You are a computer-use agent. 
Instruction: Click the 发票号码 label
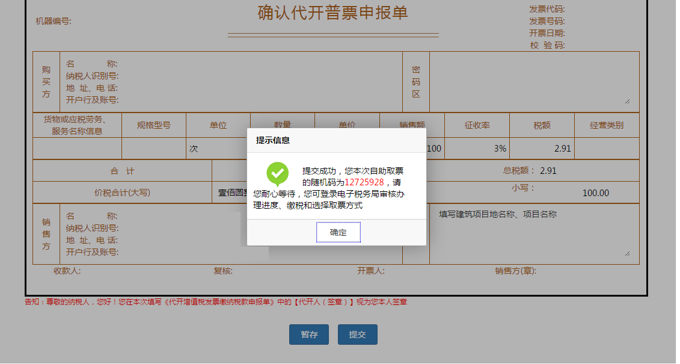(x=547, y=21)
